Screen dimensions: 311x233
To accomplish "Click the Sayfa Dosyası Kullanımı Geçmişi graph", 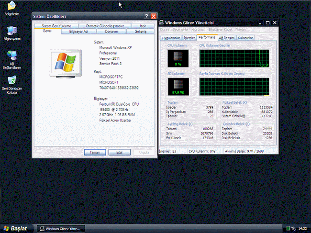I will [234, 87].
